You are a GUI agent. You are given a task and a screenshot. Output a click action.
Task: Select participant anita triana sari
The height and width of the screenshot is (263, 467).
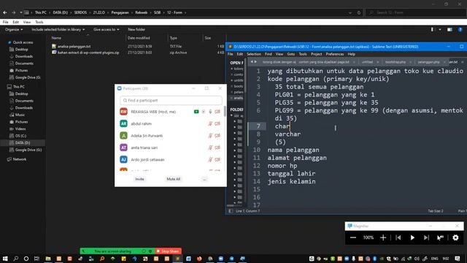[144, 148]
